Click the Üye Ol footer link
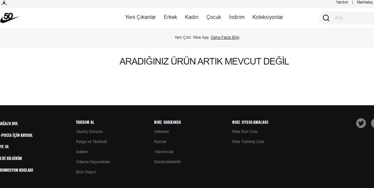 pyautogui.click(x=5, y=147)
